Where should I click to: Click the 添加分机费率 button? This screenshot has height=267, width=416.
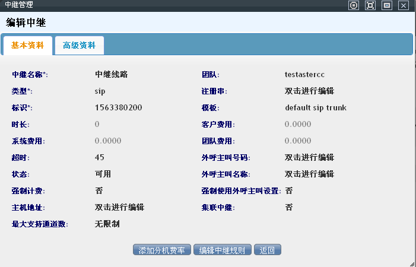click(x=162, y=250)
